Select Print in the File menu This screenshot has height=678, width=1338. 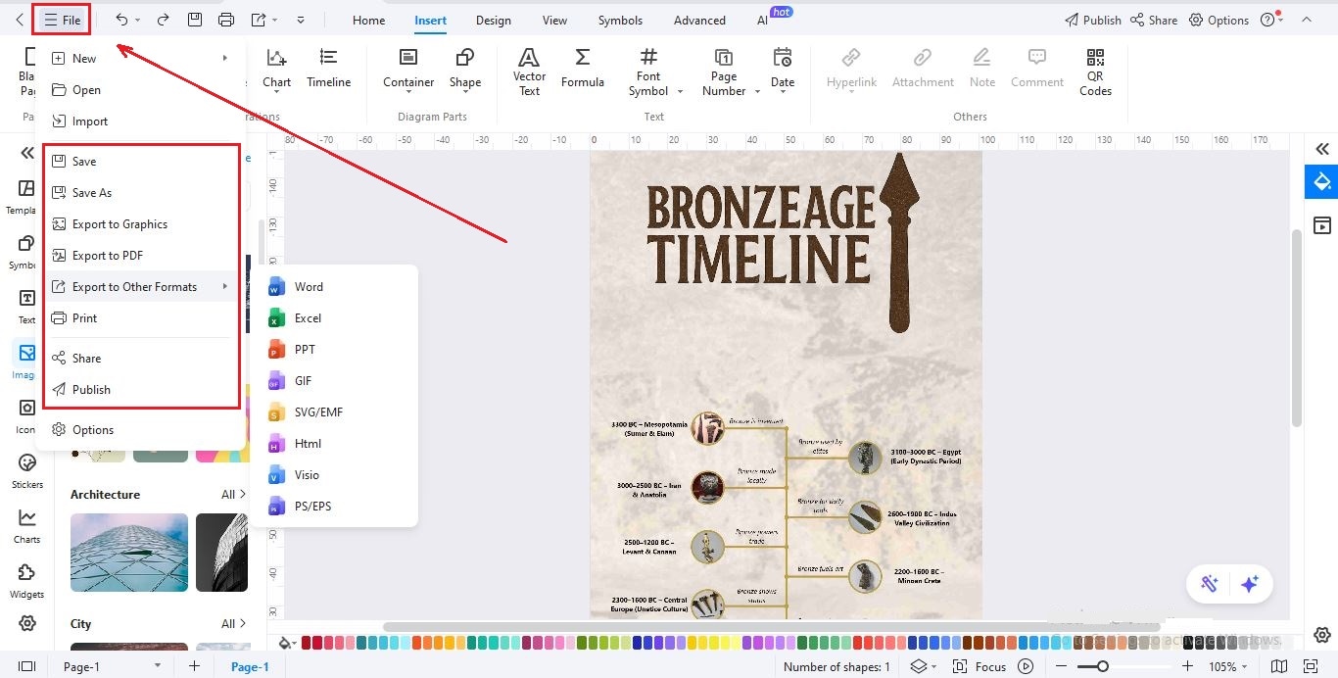point(140,317)
